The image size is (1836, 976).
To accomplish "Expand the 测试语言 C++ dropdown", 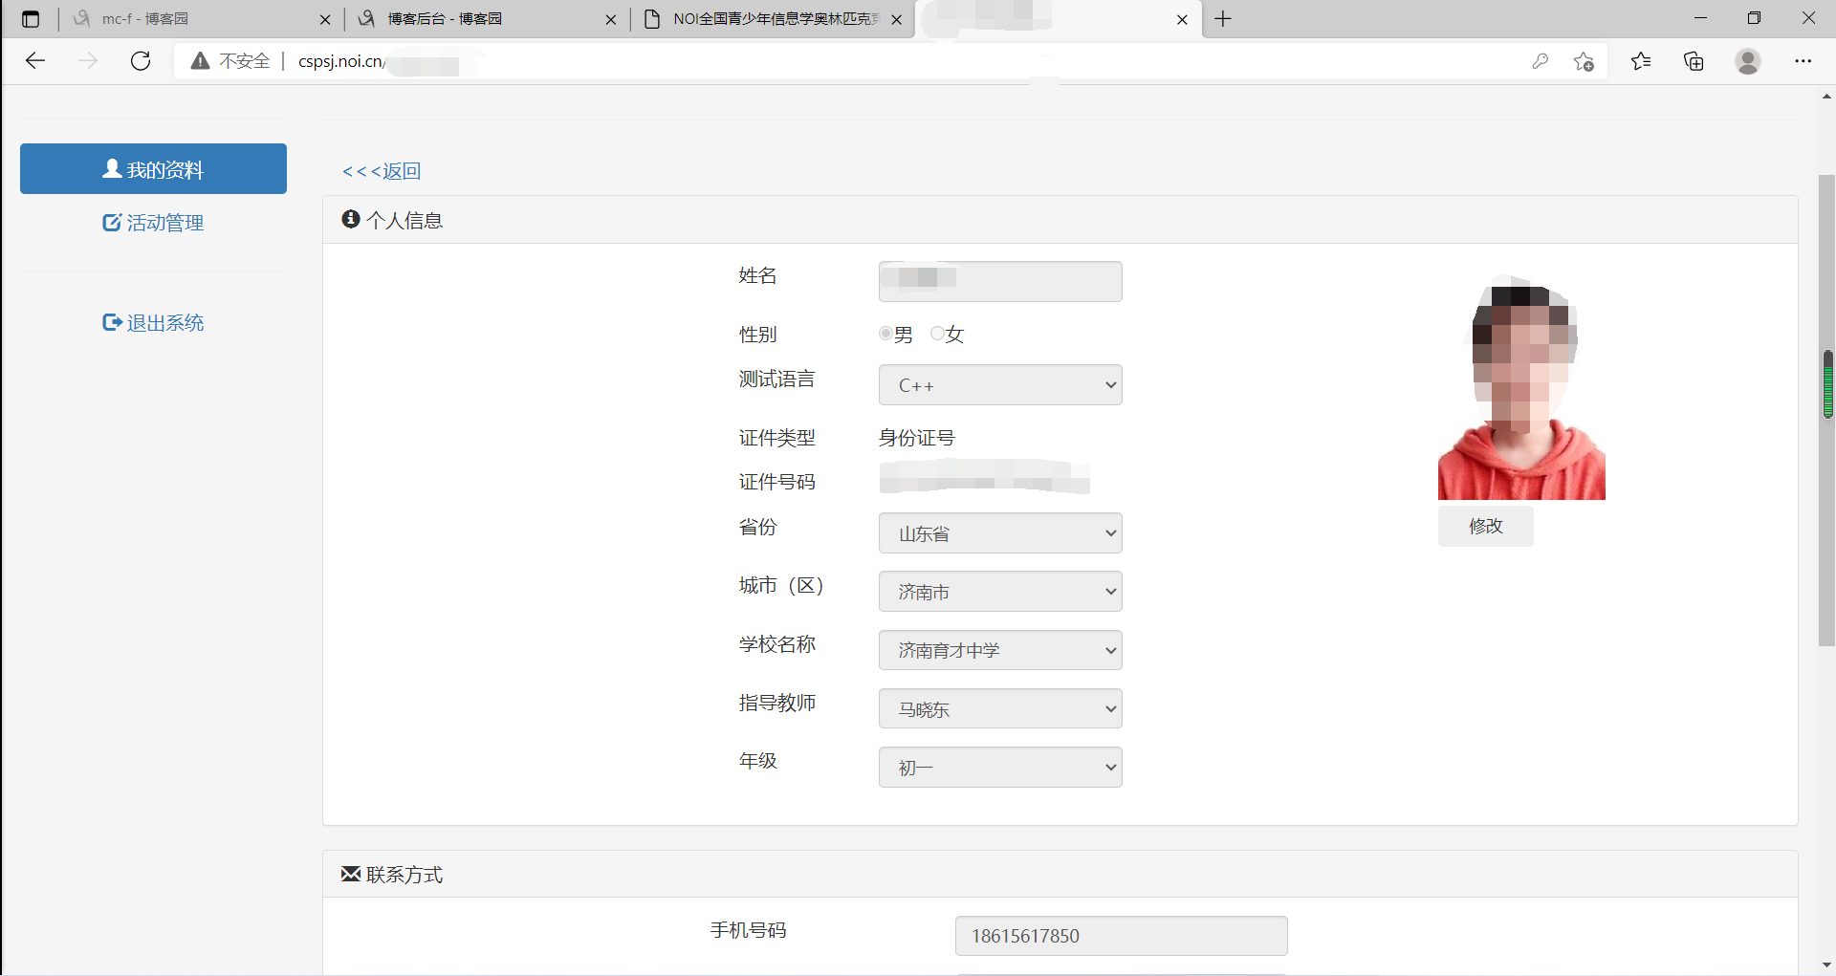I will pyautogui.click(x=999, y=385).
